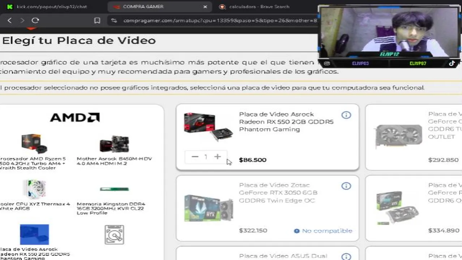Screen dimensions: 462x260
Task: Click the Instagram icon in stream overlay
Action: (327, 64)
